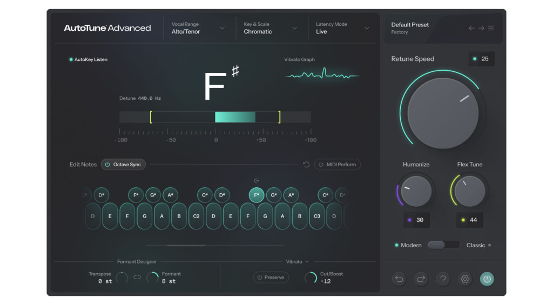The height and width of the screenshot is (305, 553).
Task: Select the Classic mode label
Action: tap(475, 246)
